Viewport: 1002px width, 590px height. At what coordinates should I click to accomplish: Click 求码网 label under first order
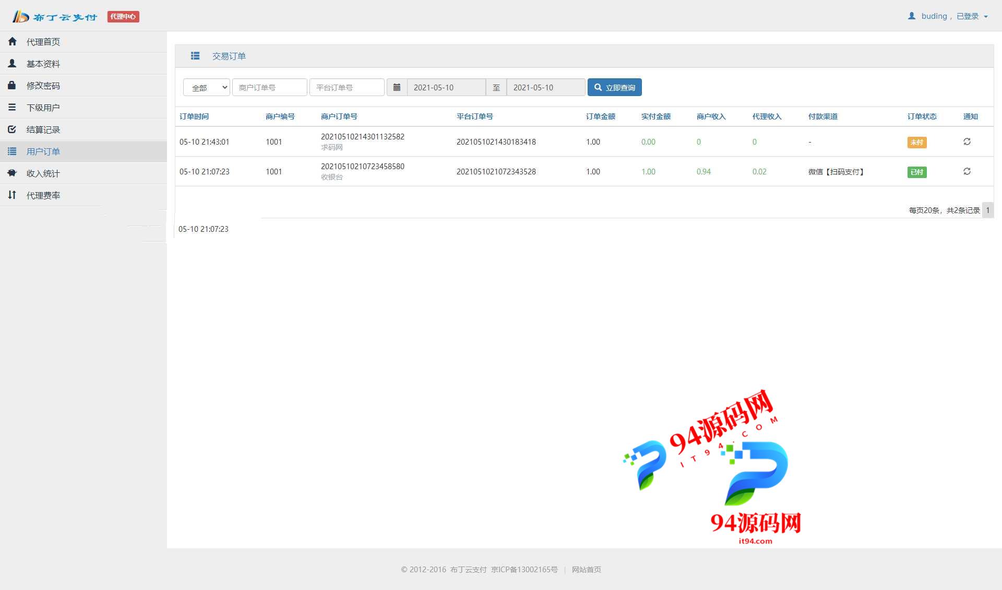point(332,147)
